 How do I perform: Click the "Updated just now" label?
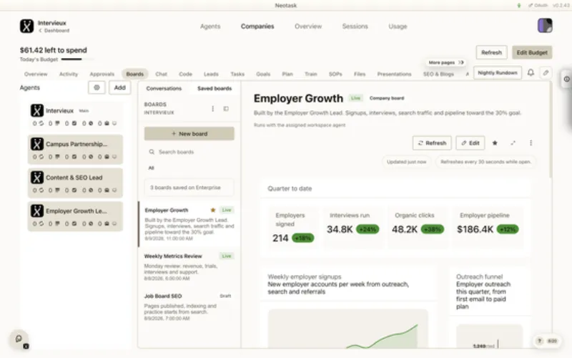point(406,162)
